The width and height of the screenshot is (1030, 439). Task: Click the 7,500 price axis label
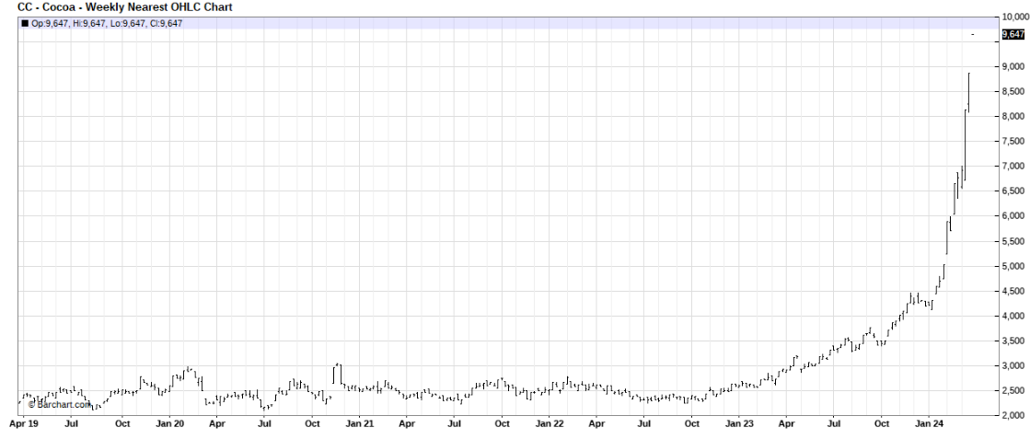(1015, 142)
